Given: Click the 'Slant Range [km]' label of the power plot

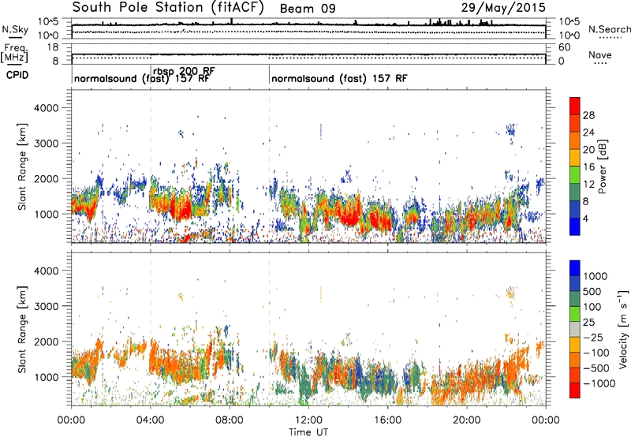Looking at the screenshot, I should click(x=22, y=166).
